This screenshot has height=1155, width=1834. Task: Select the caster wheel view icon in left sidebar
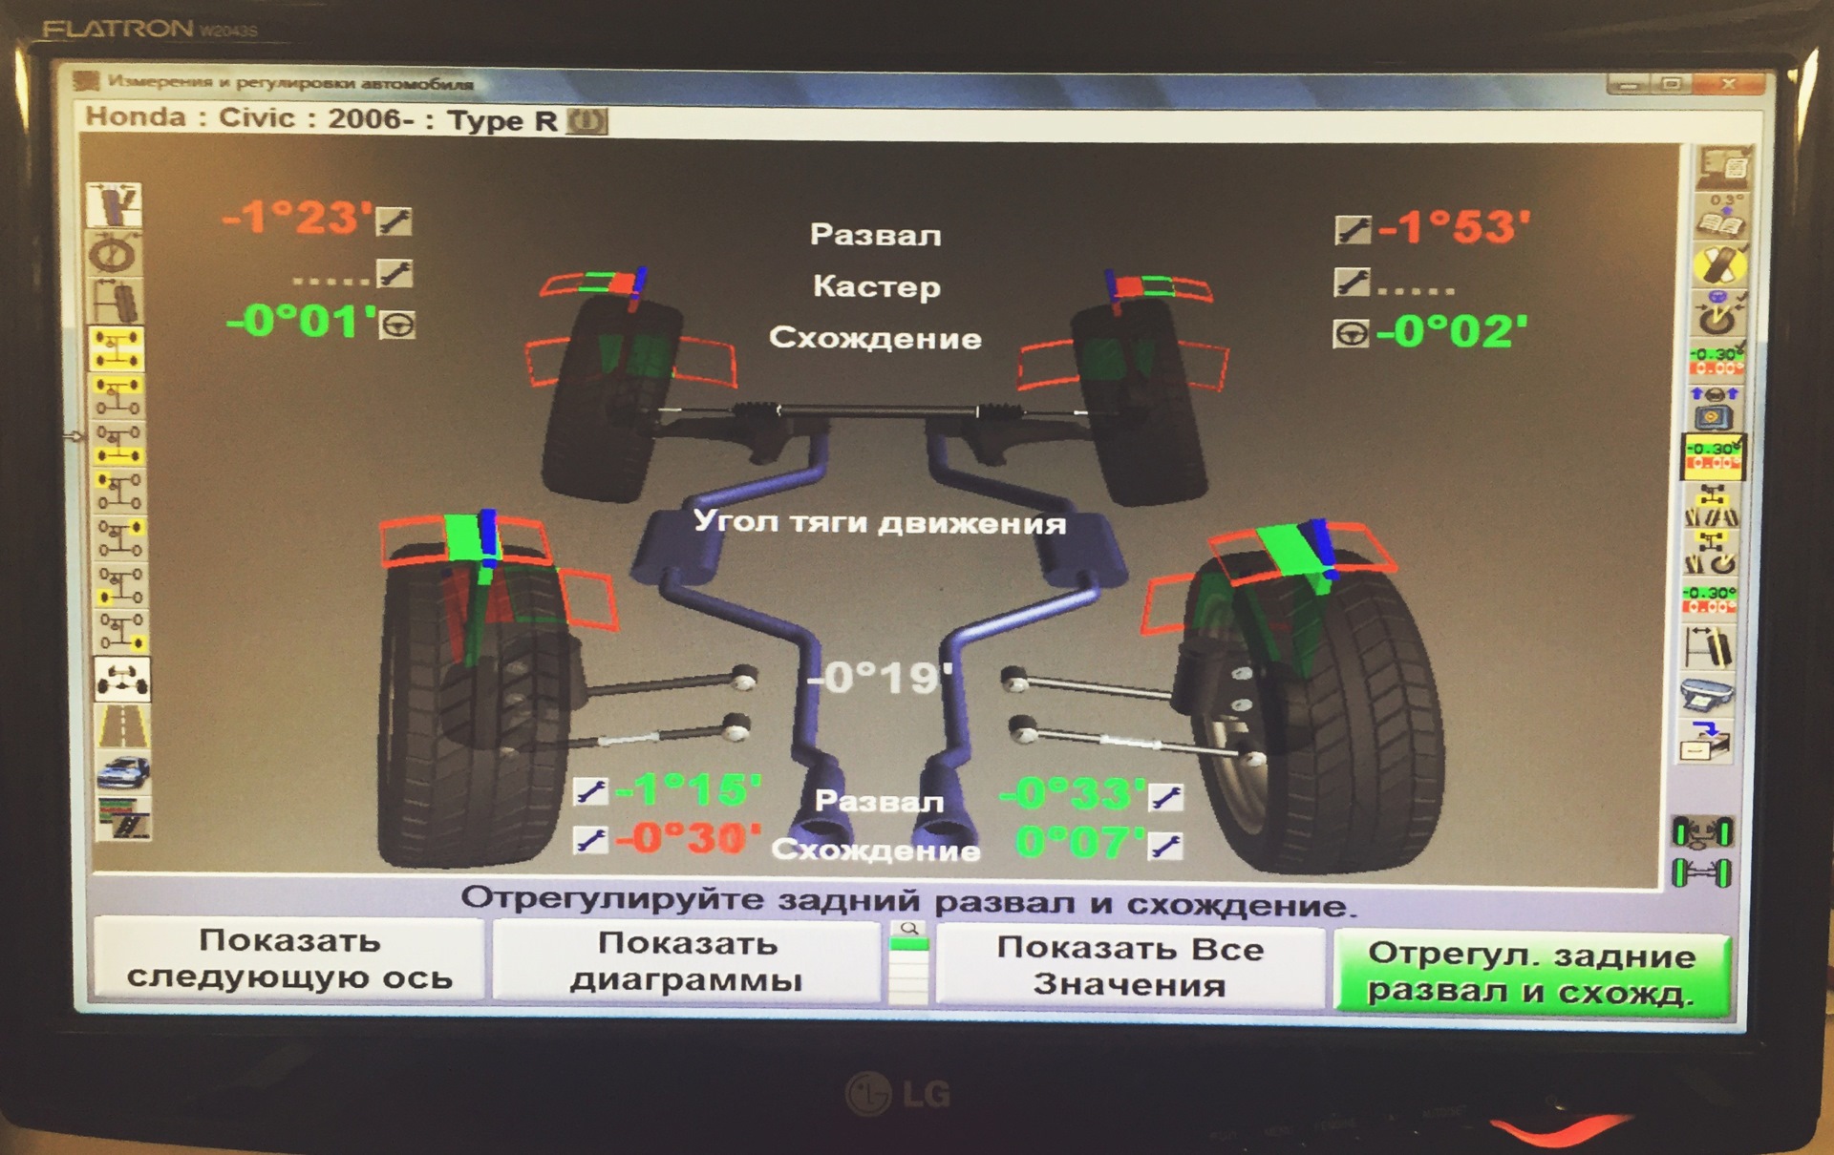116,254
